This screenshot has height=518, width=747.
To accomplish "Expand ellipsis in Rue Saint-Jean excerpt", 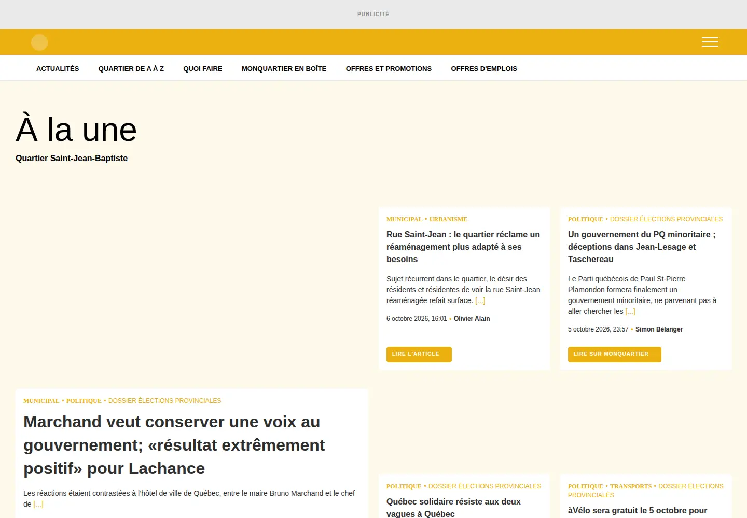I will point(480,300).
